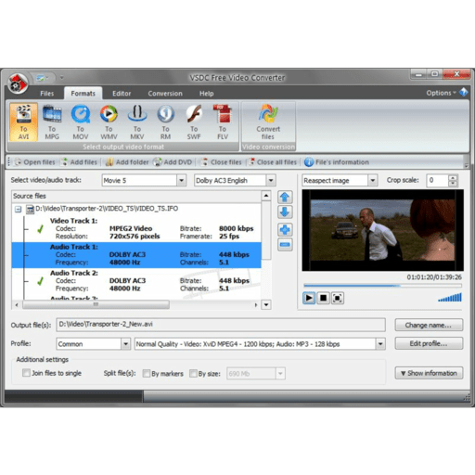Viewport: 475px width, 475px height.
Task: Open the VSDC application orb menu
Action: tap(18, 83)
